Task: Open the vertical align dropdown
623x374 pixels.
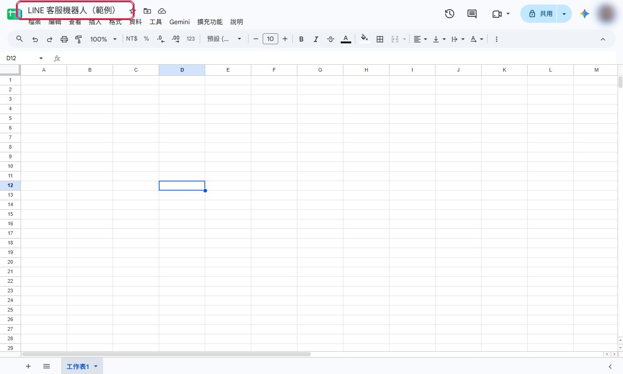Action: click(x=439, y=39)
